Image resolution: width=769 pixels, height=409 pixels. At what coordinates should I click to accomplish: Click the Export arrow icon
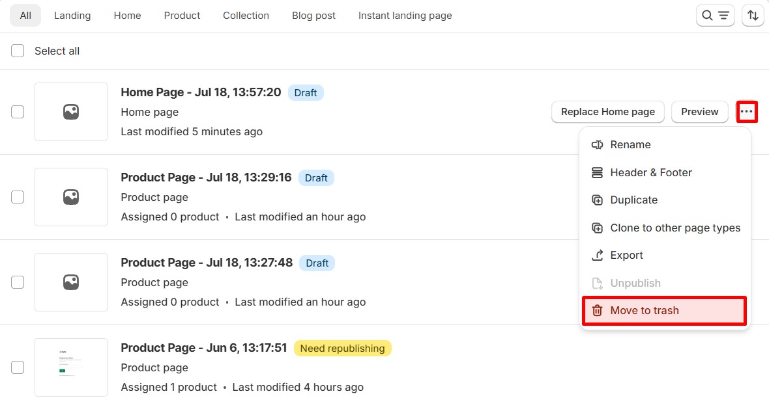597,256
